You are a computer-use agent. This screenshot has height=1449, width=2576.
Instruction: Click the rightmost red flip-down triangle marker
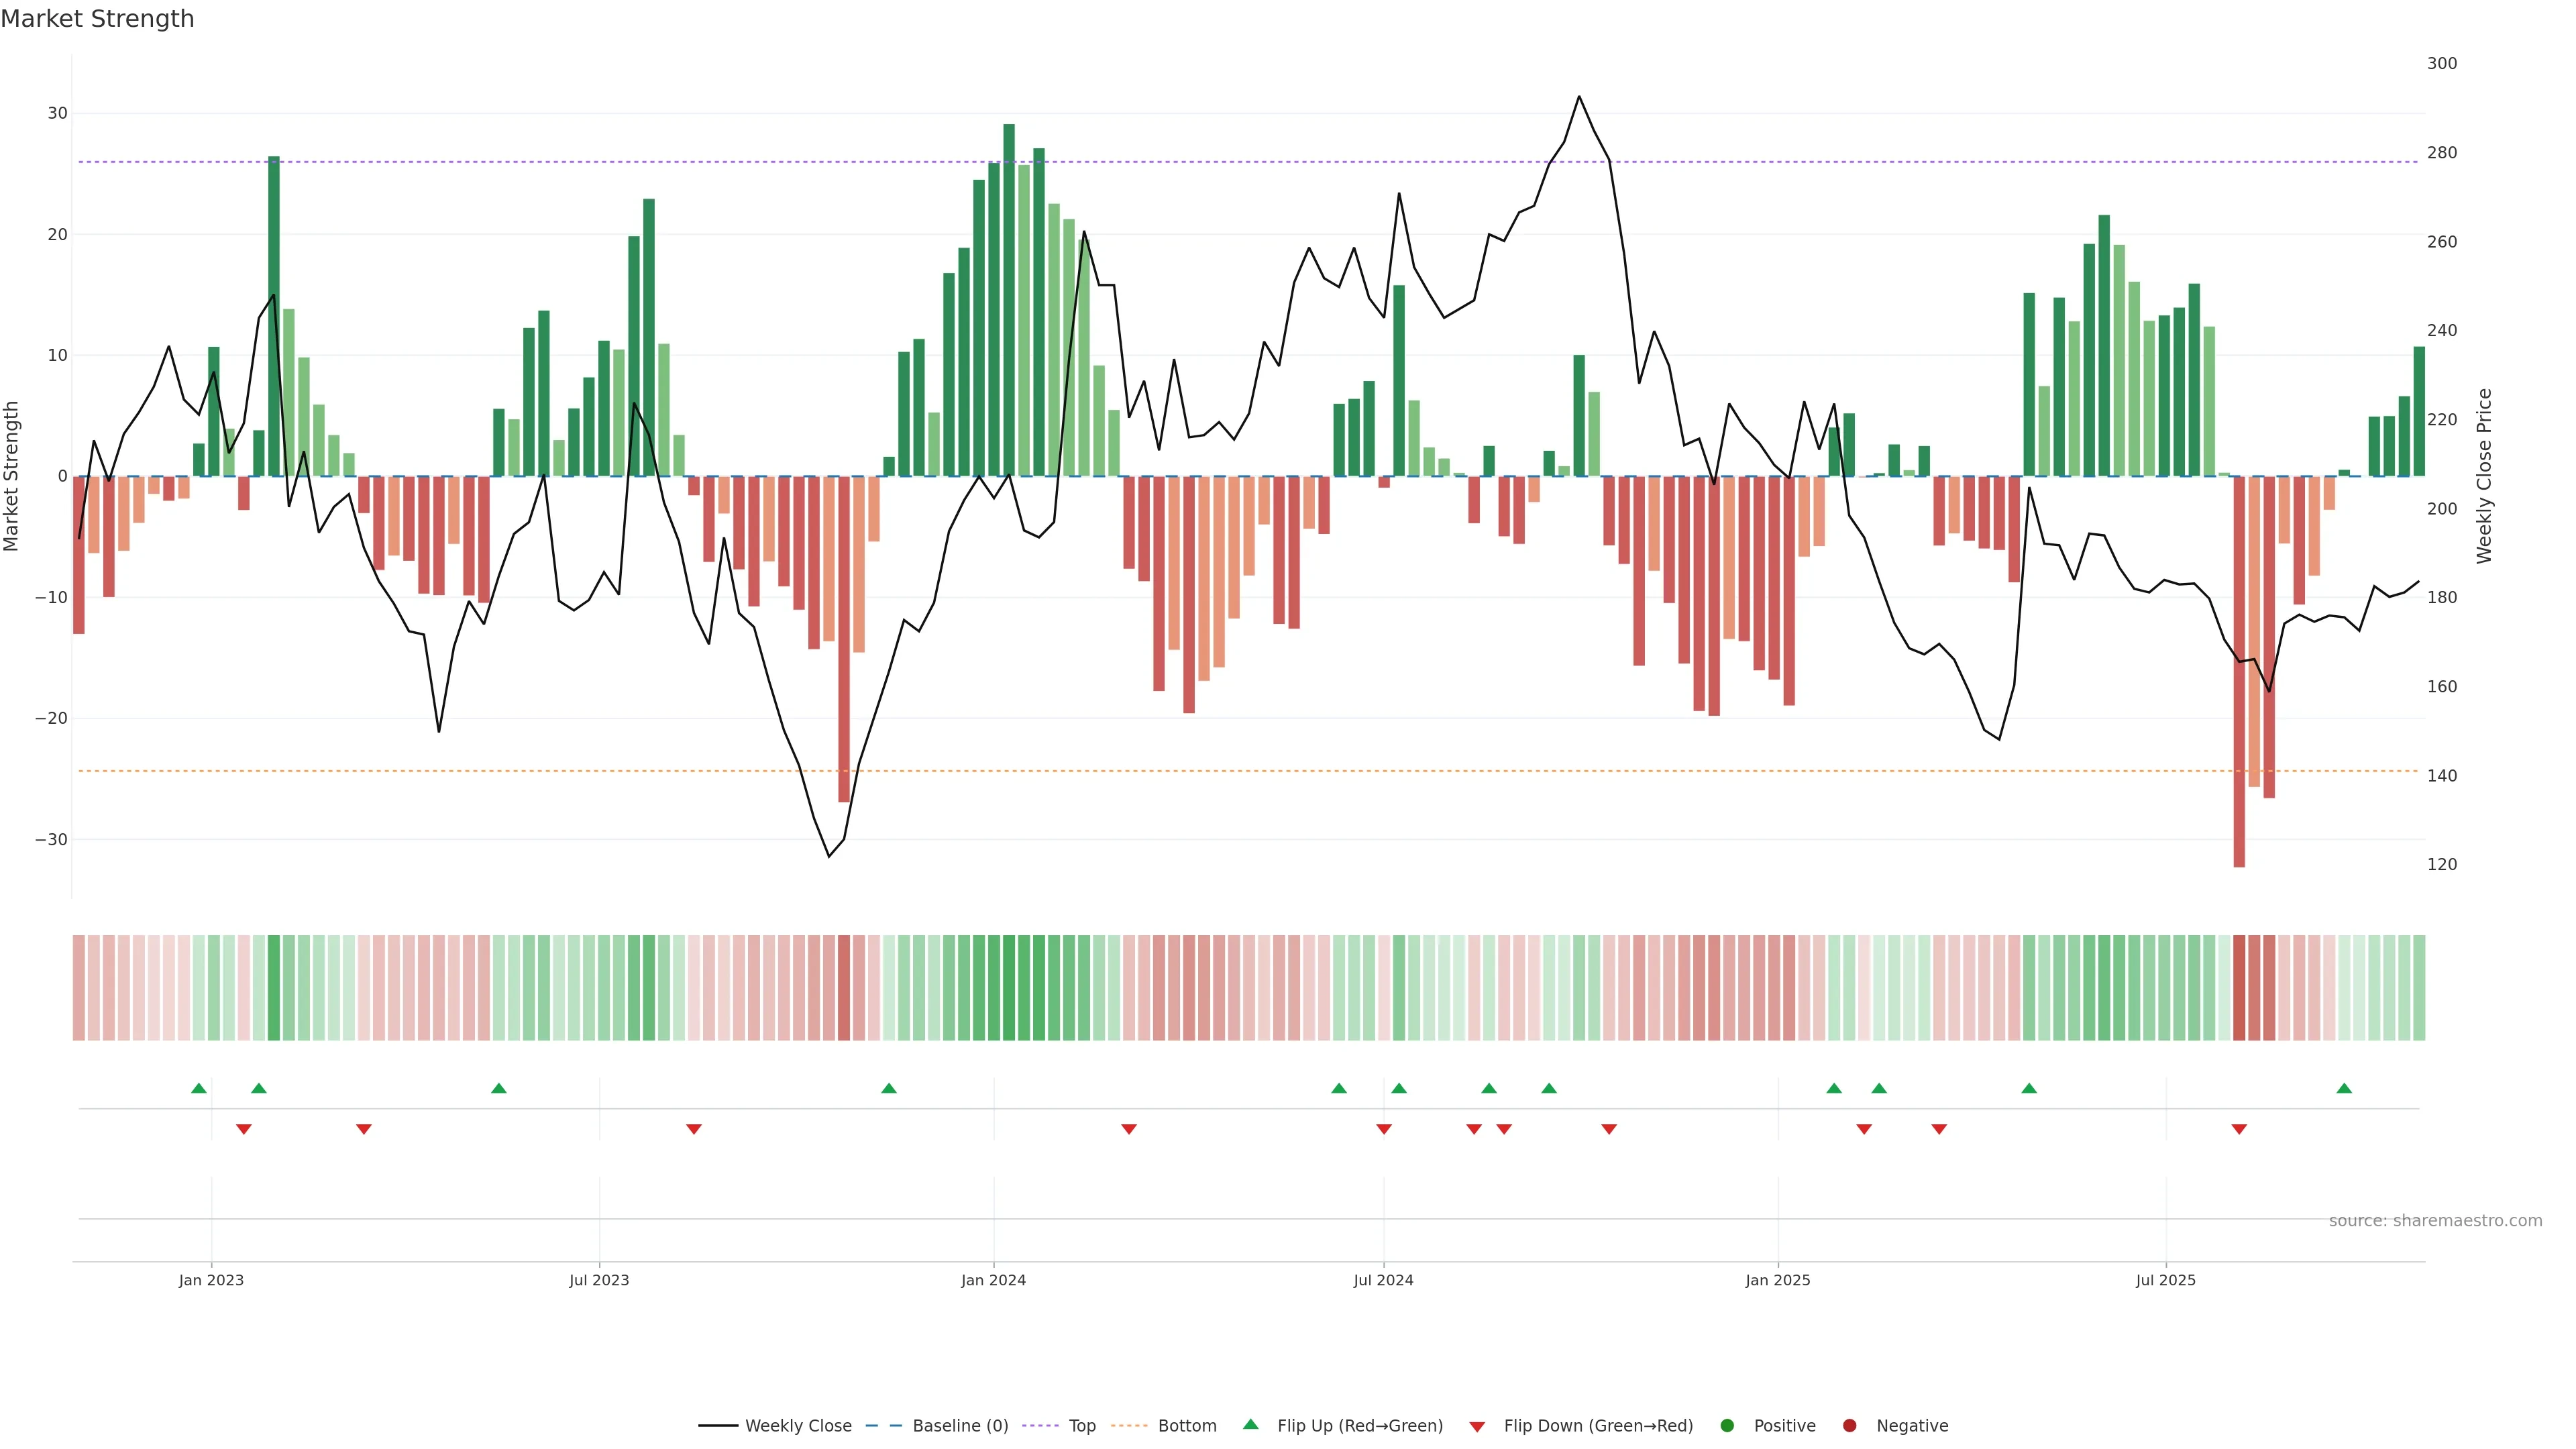(2239, 1129)
